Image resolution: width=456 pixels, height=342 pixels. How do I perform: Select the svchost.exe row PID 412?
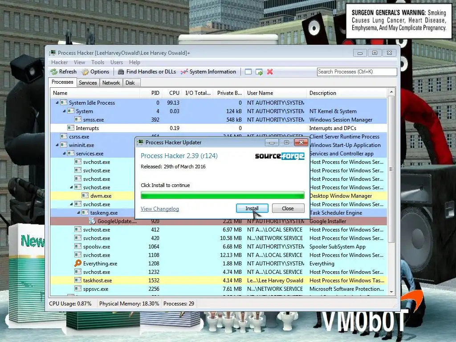(218, 230)
